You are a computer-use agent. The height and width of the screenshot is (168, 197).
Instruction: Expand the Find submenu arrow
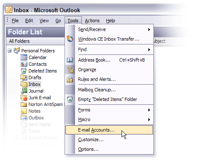149,49
